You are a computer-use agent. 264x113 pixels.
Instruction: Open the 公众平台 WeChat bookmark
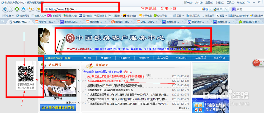pyautogui.click(x=160, y=16)
